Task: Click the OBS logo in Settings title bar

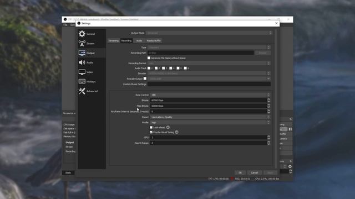Action: pos(79,23)
